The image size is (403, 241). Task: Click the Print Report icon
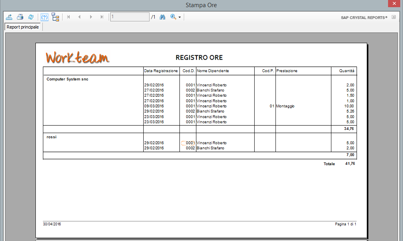click(x=20, y=17)
